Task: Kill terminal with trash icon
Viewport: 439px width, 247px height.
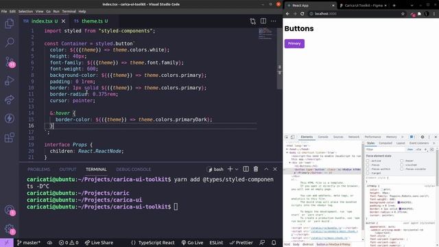Action: pyautogui.click(x=256, y=169)
